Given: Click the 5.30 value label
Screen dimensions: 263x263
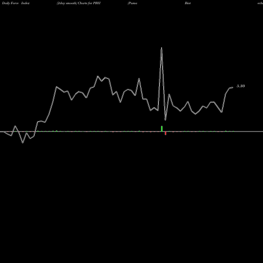Looking at the screenshot, I should pyautogui.click(x=240, y=86).
